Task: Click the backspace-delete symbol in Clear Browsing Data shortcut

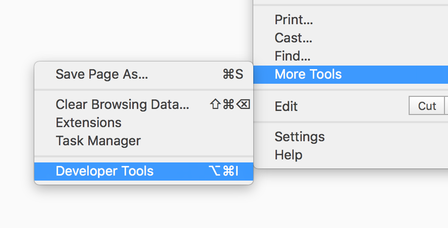Action: coord(244,104)
